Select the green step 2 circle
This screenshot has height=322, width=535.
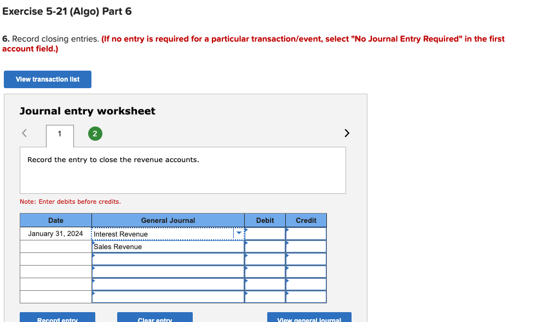[x=95, y=133]
